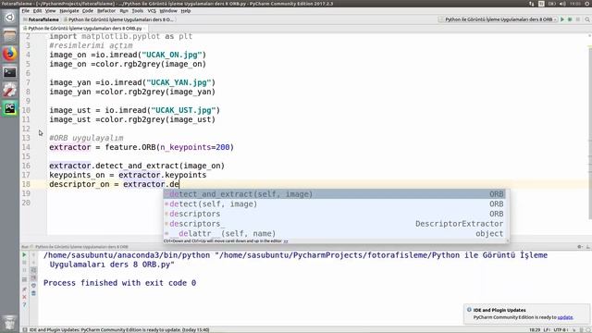
Task: Open the Run menu
Action: coord(124,11)
